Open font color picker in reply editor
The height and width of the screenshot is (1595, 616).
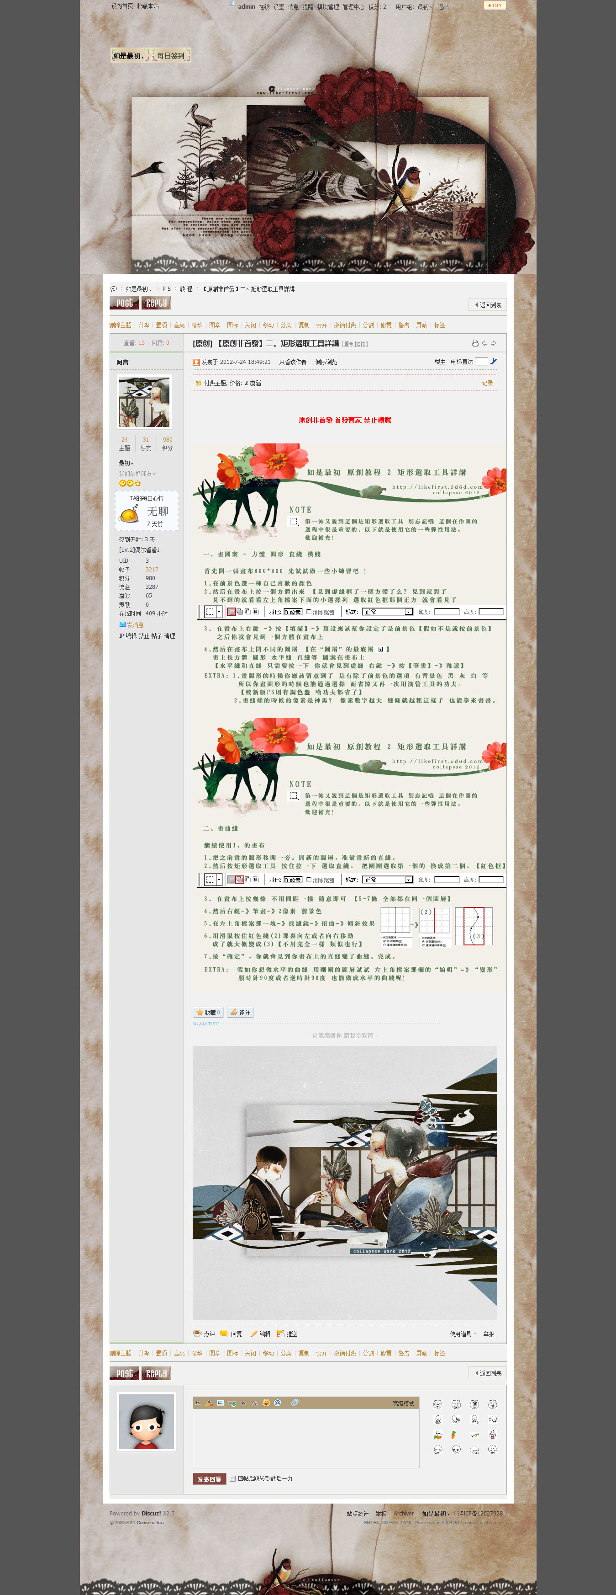(x=209, y=1403)
